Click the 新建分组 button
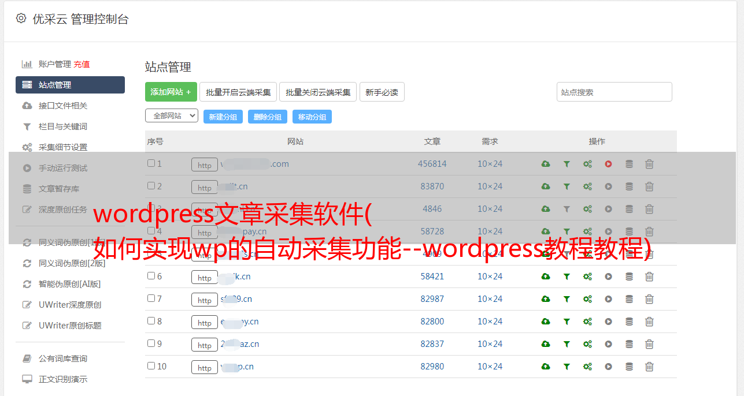The width and height of the screenshot is (744, 396). (x=223, y=117)
